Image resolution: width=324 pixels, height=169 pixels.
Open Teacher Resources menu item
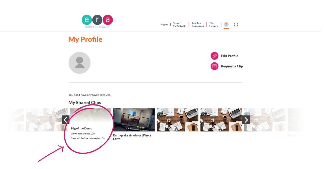pos(198,25)
